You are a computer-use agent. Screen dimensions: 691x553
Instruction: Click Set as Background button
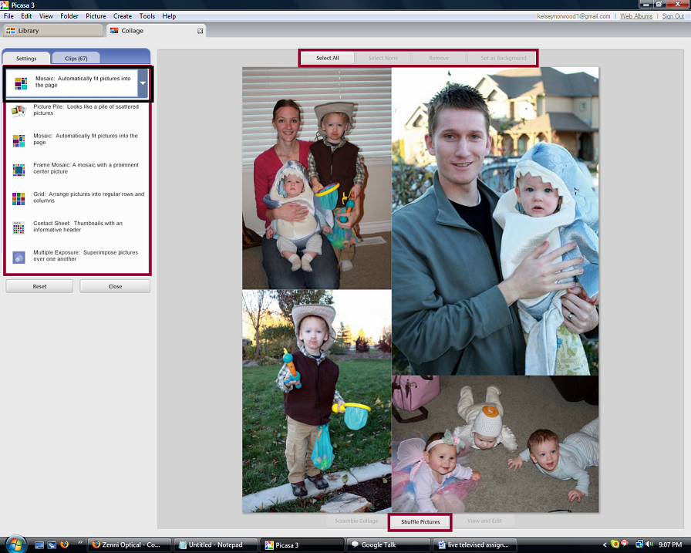pos(504,58)
